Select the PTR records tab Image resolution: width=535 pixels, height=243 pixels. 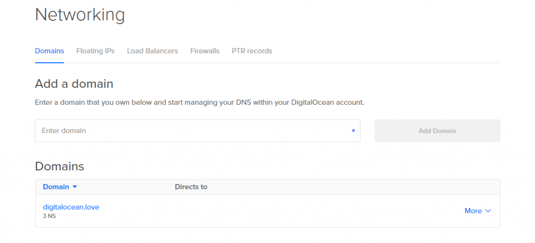[x=252, y=51]
